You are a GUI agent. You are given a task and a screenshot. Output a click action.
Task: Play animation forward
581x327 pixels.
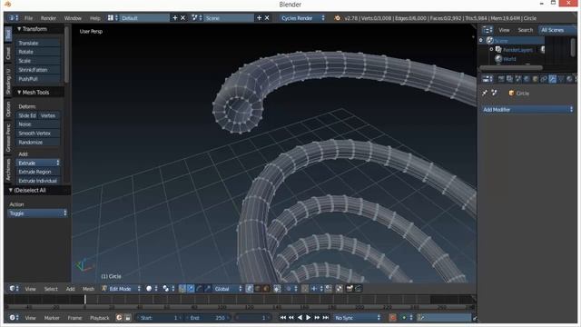pos(309,318)
